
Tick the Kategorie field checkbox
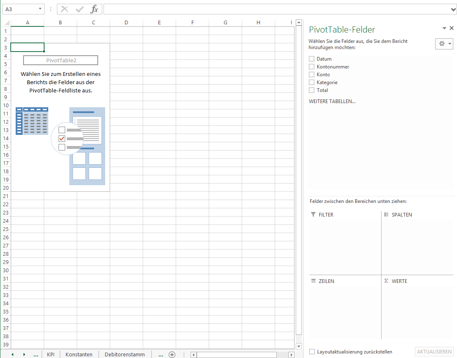pyautogui.click(x=312, y=82)
